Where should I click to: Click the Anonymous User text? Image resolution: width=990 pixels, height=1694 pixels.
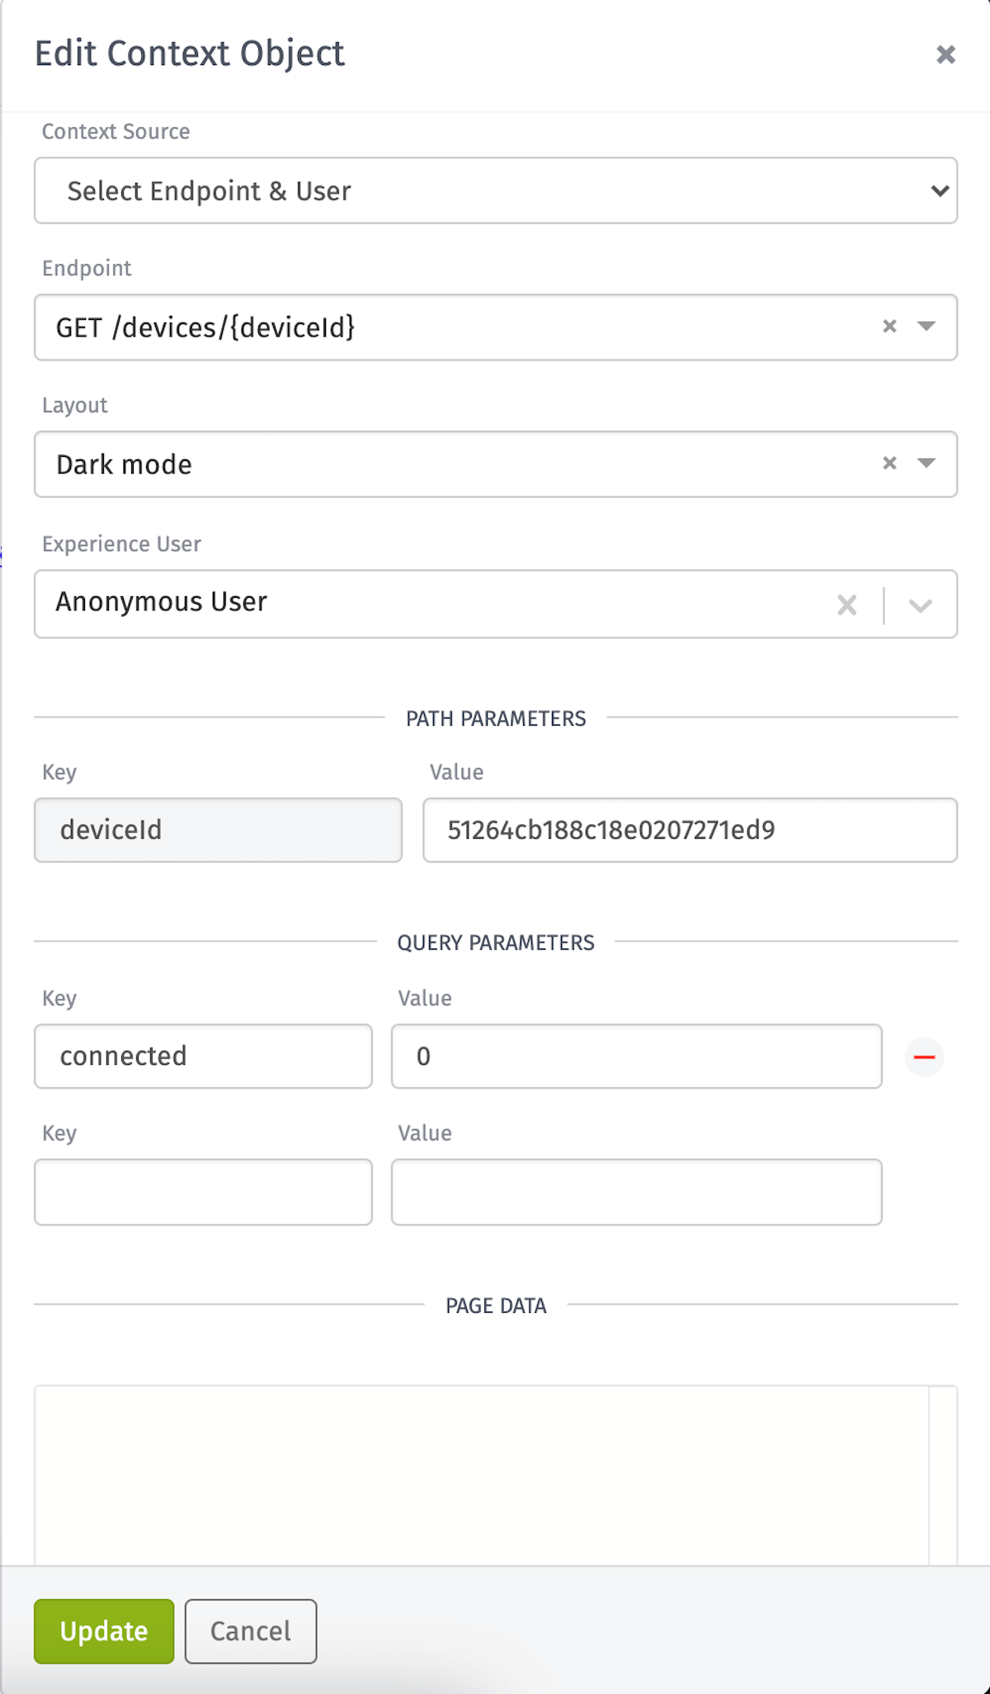pos(162,602)
